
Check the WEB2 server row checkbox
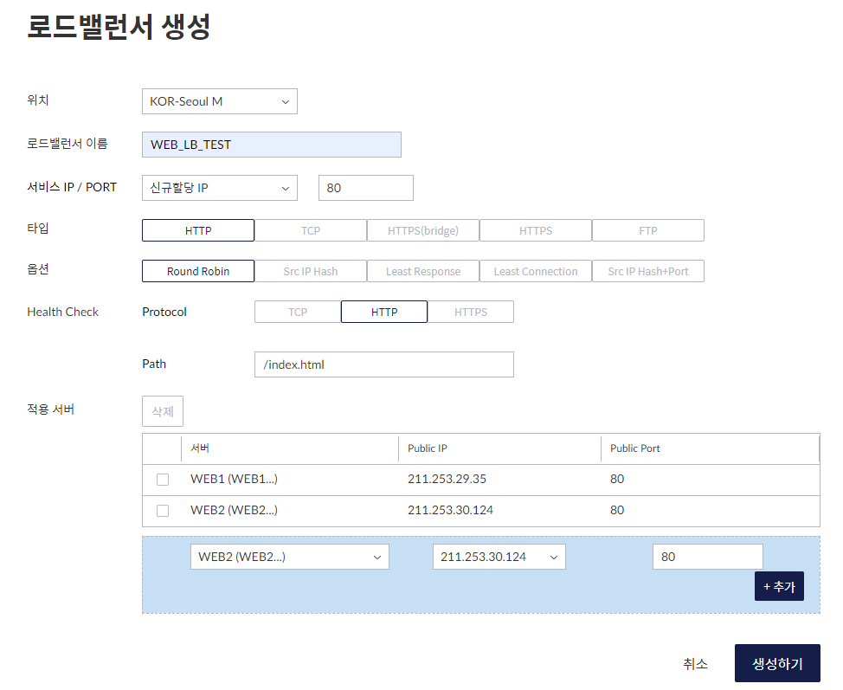pyautogui.click(x=163, y=511)
